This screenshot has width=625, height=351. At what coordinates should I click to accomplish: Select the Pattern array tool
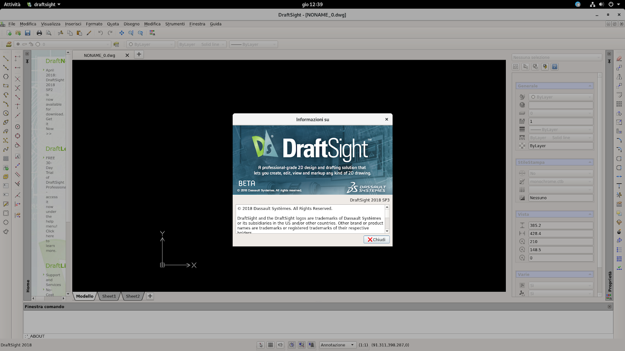619,104
